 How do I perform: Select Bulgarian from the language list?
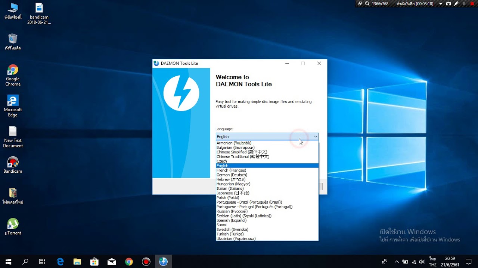pyautogui.click(x=267, y=147)
